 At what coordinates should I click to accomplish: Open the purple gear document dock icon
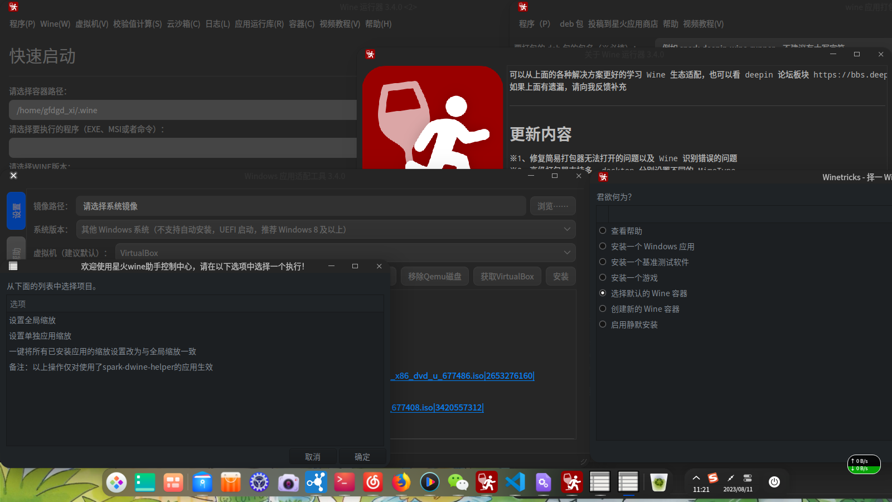click(544, 482)
